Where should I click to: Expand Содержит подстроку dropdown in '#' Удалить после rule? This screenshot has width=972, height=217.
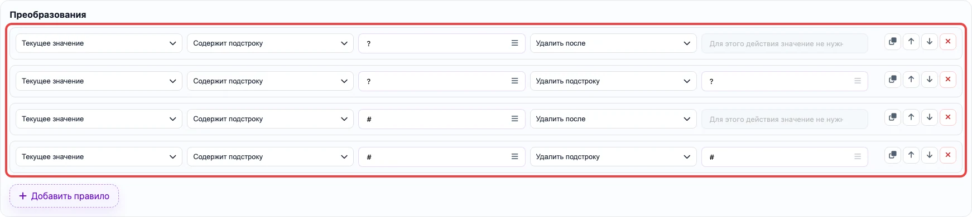click(270, 119)
